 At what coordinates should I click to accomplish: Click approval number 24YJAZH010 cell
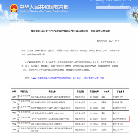(x=94, y=119)
